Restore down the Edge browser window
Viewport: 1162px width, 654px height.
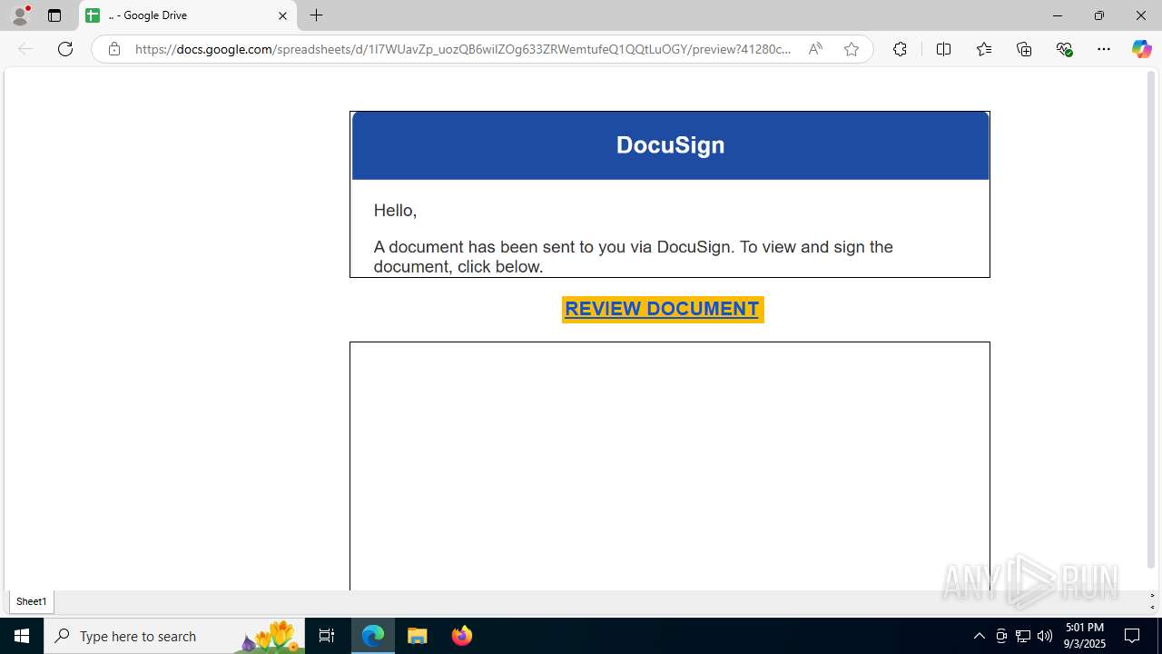coord(1098,15)
